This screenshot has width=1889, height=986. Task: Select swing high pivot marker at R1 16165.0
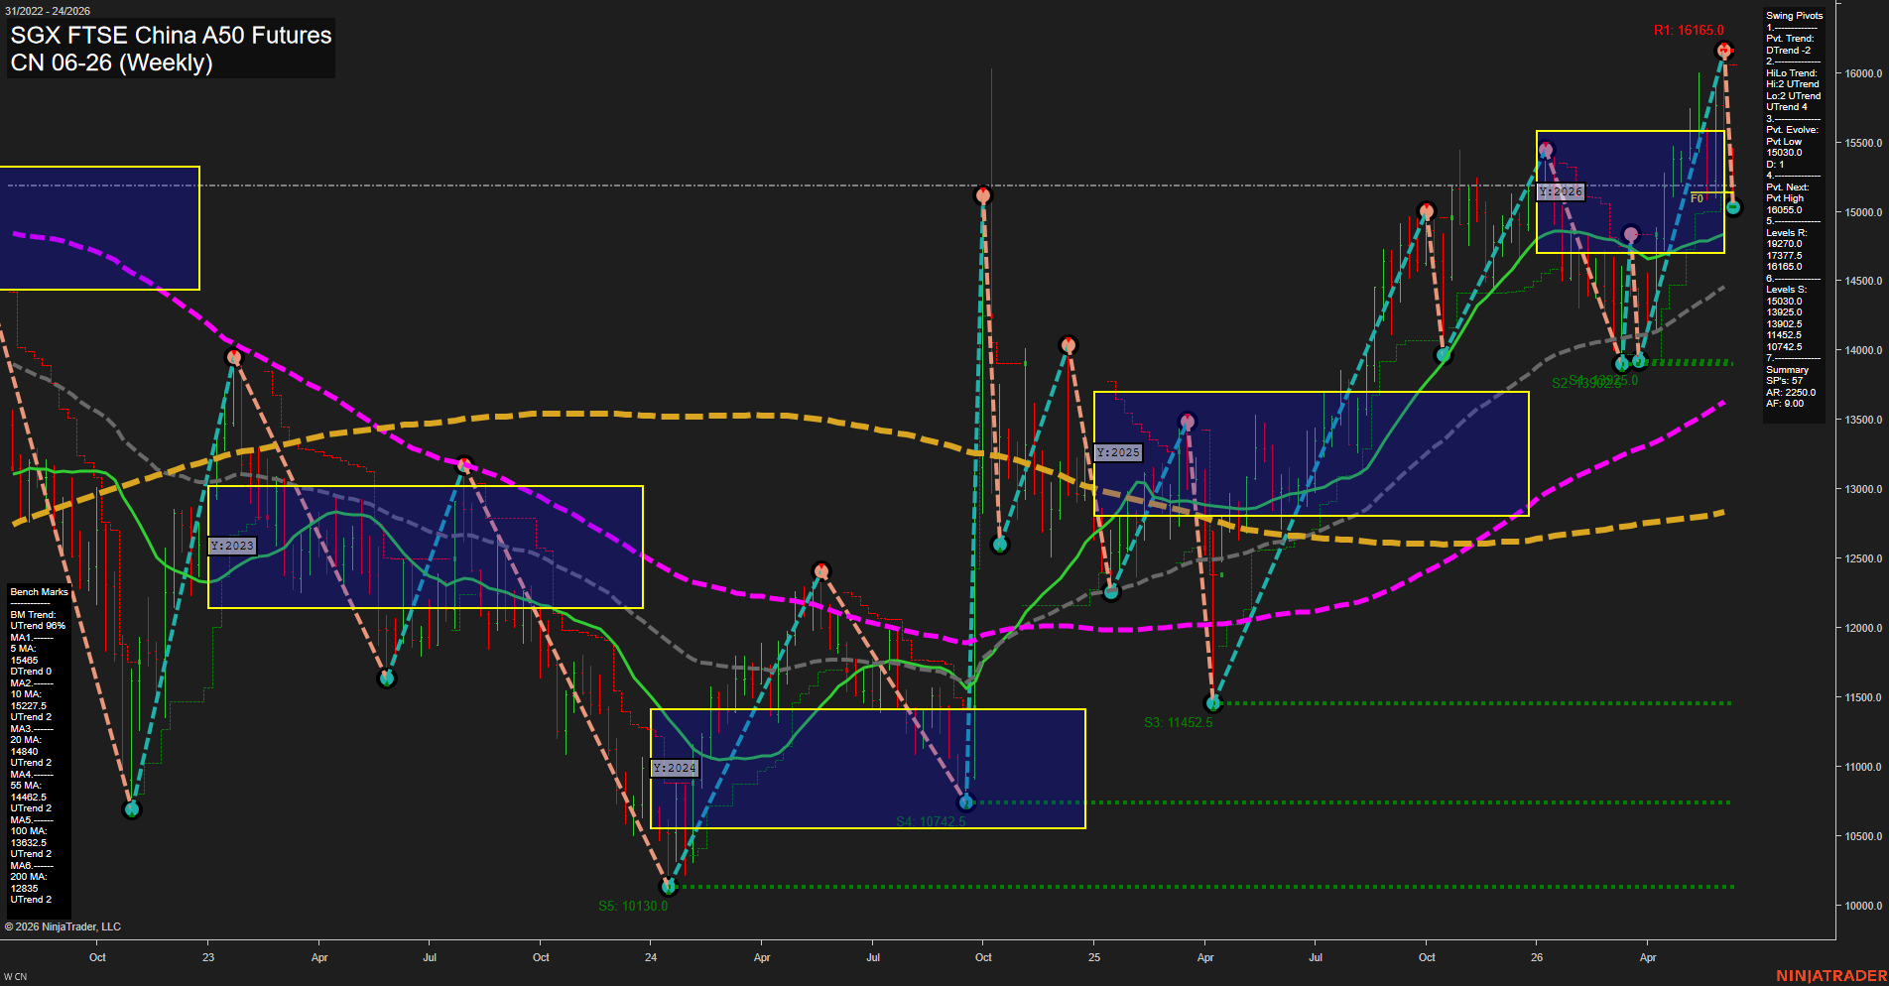pyautogui.click(x=1724, y=50)
